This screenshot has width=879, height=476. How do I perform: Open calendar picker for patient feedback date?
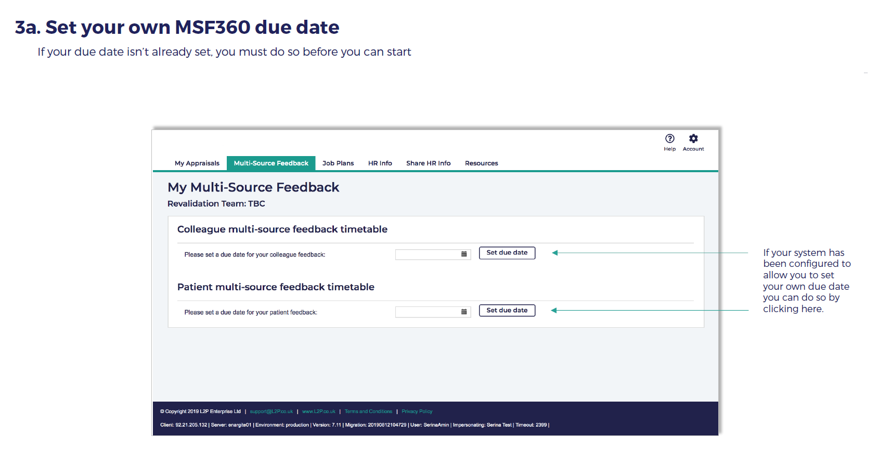(464, 312)
